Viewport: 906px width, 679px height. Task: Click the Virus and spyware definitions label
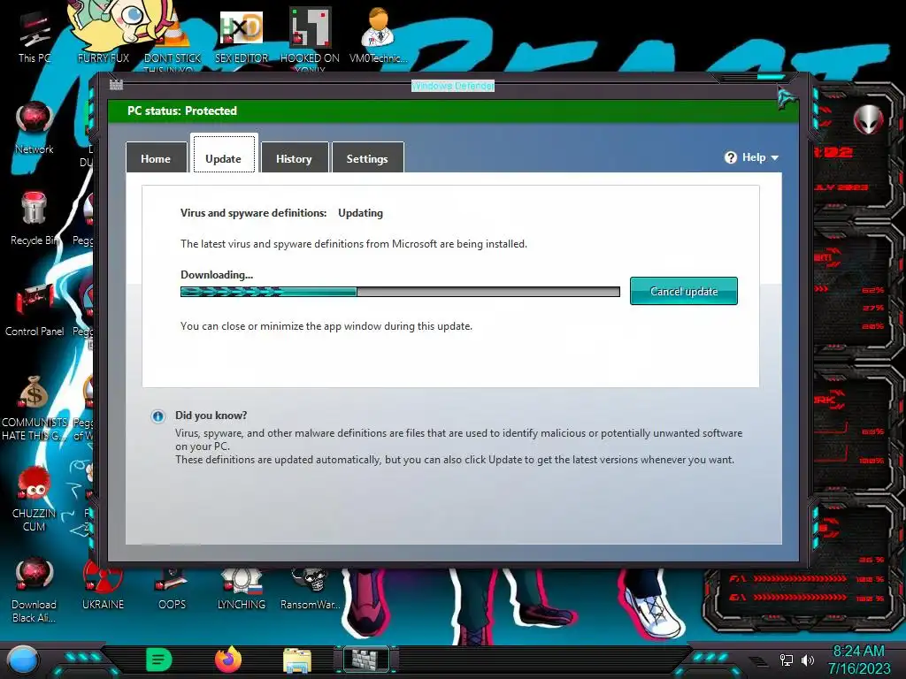click(x=254, y=213)
